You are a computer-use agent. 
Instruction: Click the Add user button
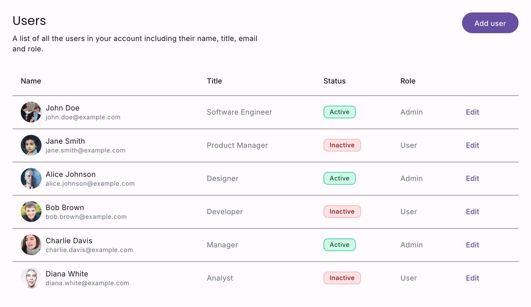coord(490,23)
